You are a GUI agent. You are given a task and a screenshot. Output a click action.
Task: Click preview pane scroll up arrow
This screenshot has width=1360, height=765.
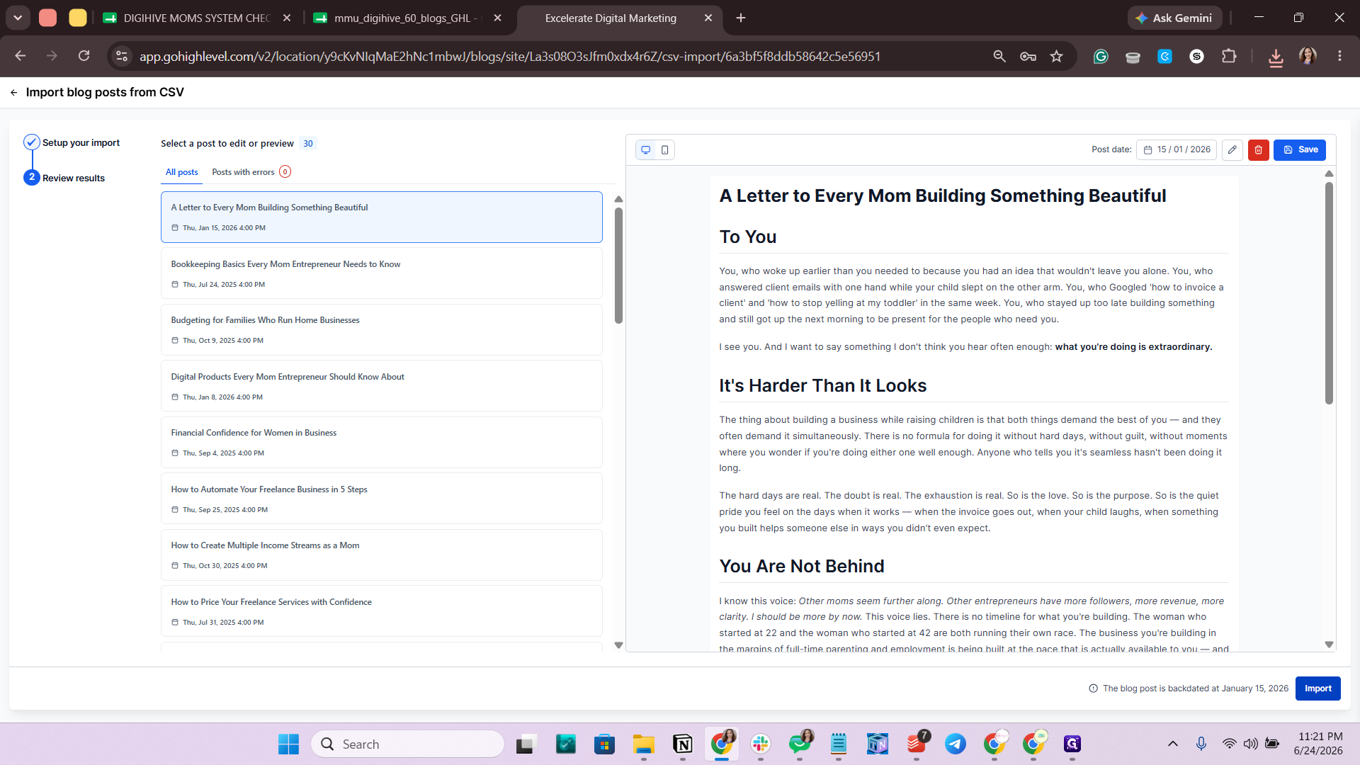(1329, 174)
